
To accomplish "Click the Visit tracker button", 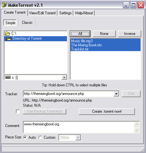I will pyautogui.click(x=131, y=94).
